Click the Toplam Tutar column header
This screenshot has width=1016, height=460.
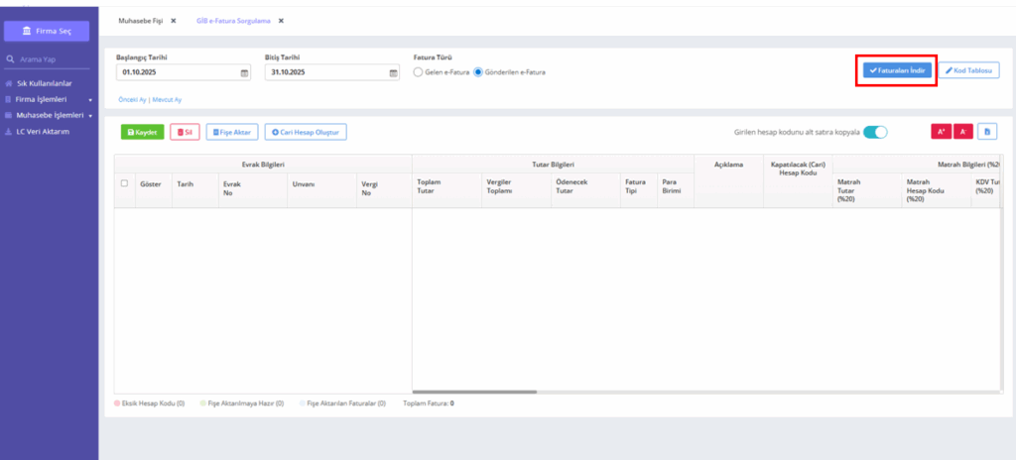(447, 190)
